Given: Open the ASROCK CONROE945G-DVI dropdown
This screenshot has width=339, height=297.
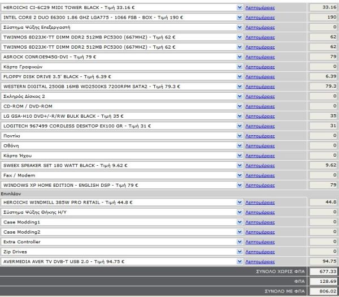Looking at the screenshot, I should pyautogui.click(x=240, y=57).
